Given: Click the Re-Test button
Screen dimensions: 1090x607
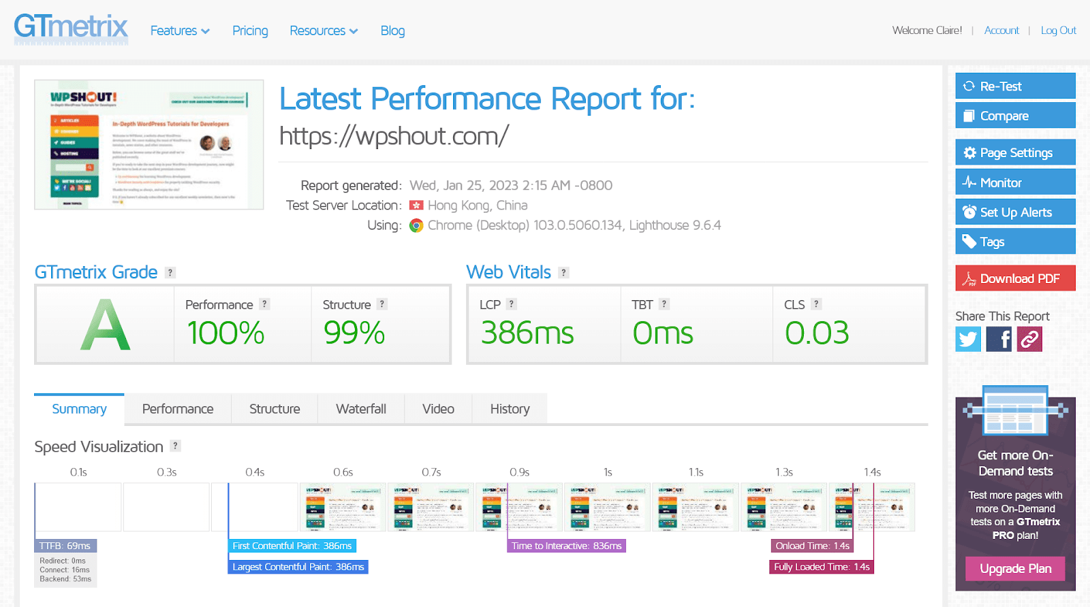Looking at the screenshot, I should pos(1015,86).
